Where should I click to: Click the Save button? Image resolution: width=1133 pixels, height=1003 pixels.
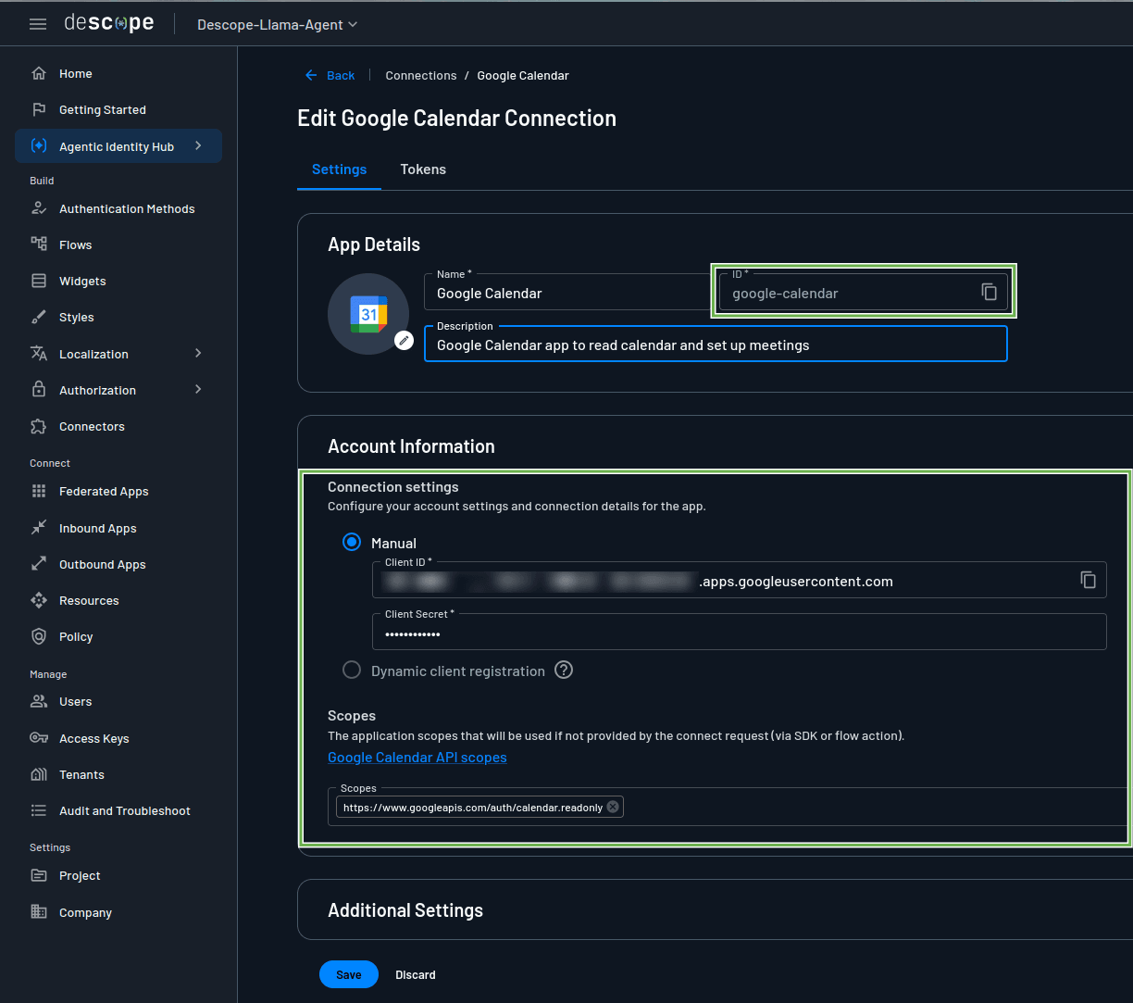349,974
